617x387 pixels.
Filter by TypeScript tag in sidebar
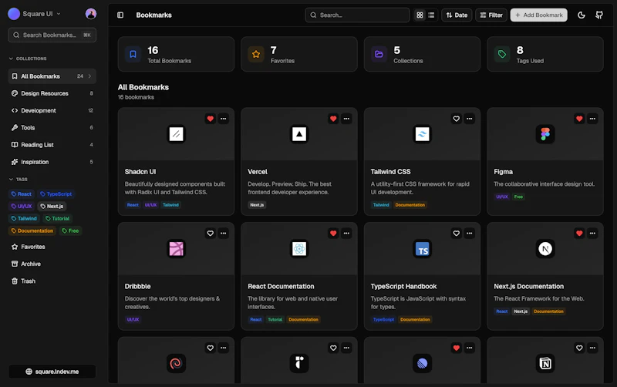tap(56, 194)
